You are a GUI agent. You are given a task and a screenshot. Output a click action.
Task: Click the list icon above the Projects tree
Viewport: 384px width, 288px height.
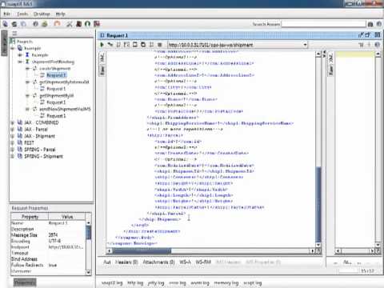pos(14,33)
